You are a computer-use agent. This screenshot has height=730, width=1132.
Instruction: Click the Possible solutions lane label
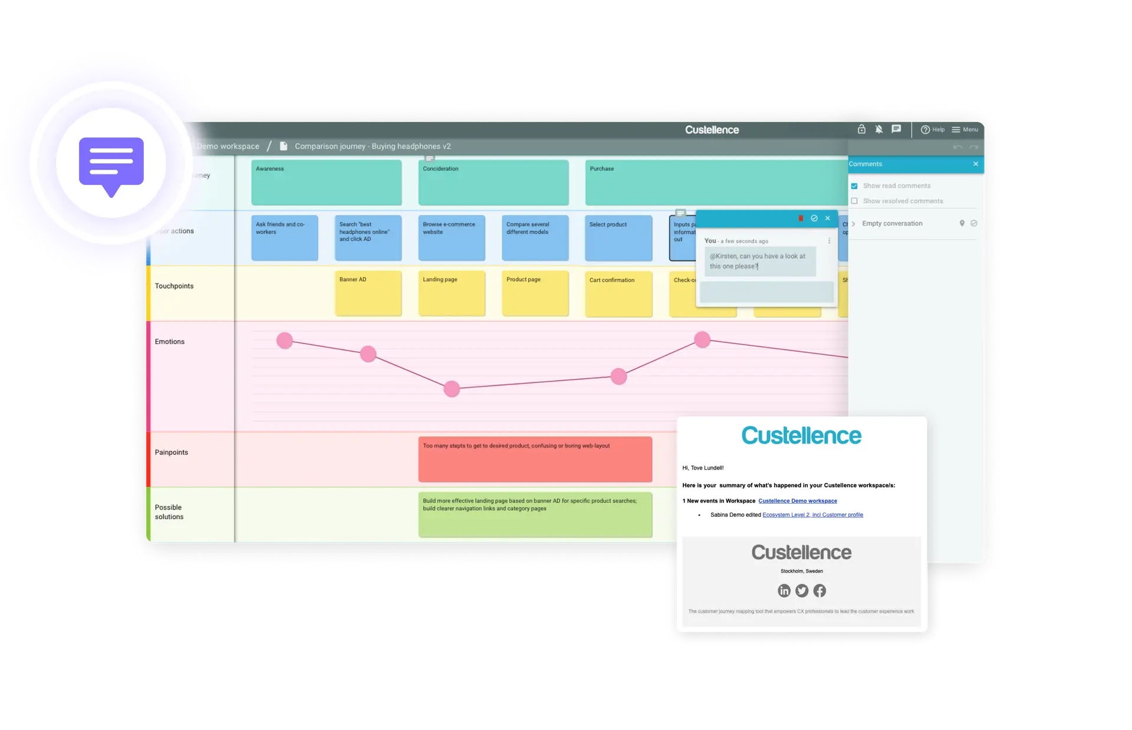coord(169,512)
